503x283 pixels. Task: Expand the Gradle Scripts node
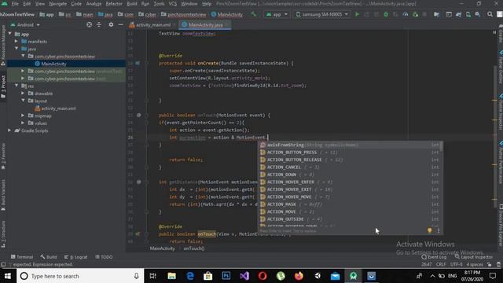pos(9,130)
